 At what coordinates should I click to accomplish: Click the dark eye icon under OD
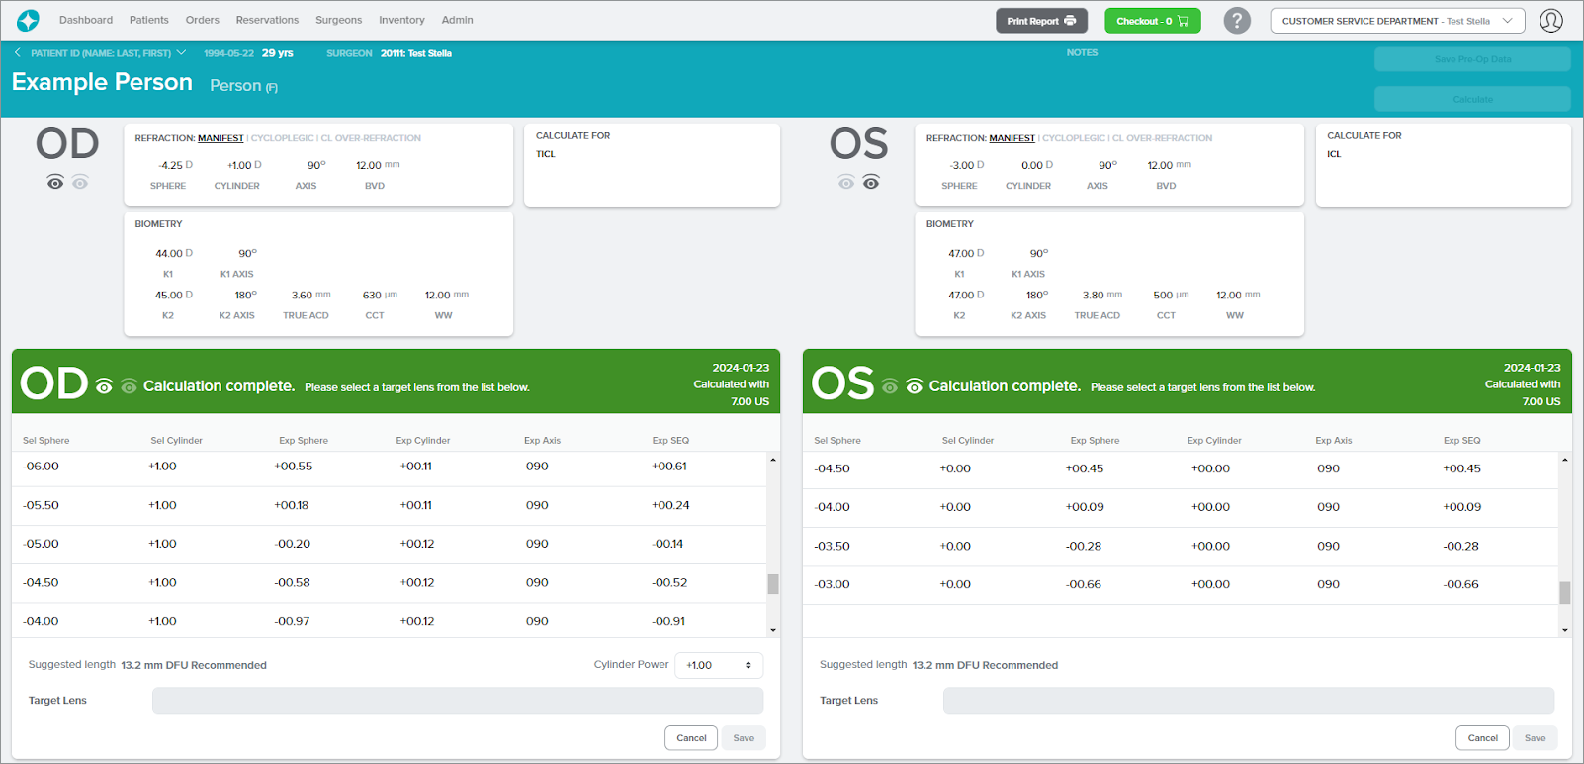point(55,183)
